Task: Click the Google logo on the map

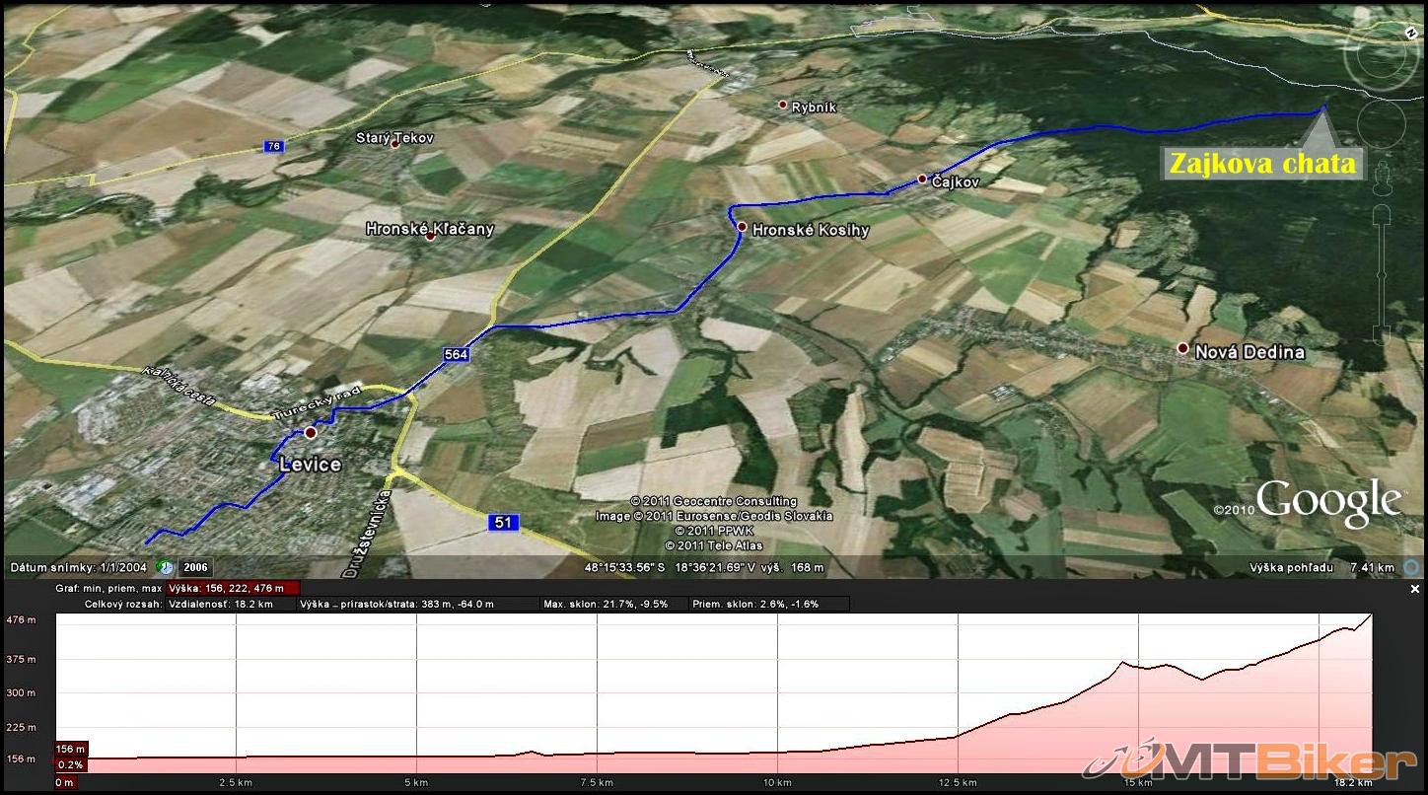Action: [1327, 502]
